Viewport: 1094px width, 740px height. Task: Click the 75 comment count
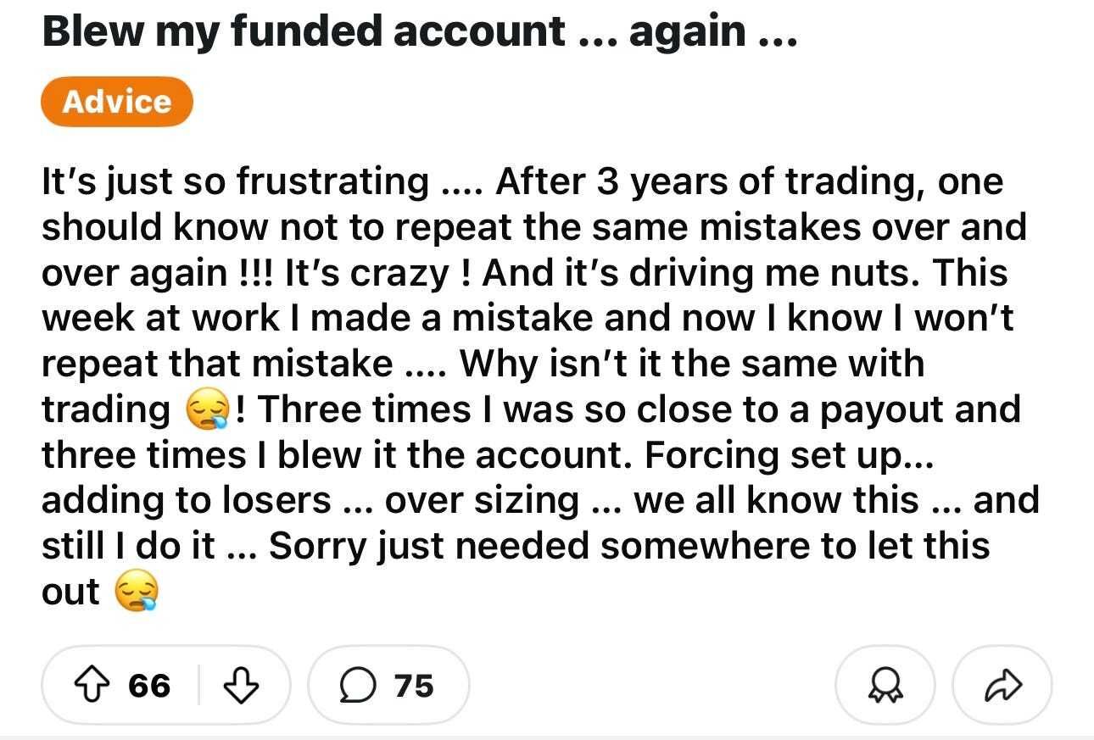[x=414, y=685]
